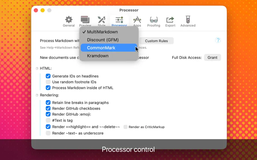The image size is (257, 160).
Task: Uncheck Generate IDs on headlines
Action: [x=48, y=76]
